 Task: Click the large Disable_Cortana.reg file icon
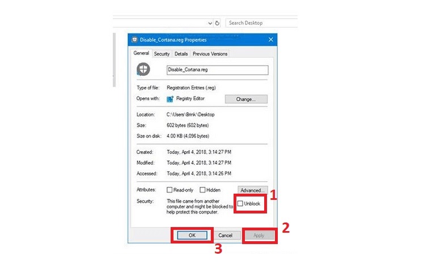pyautogui.click(x=143, y=70)
